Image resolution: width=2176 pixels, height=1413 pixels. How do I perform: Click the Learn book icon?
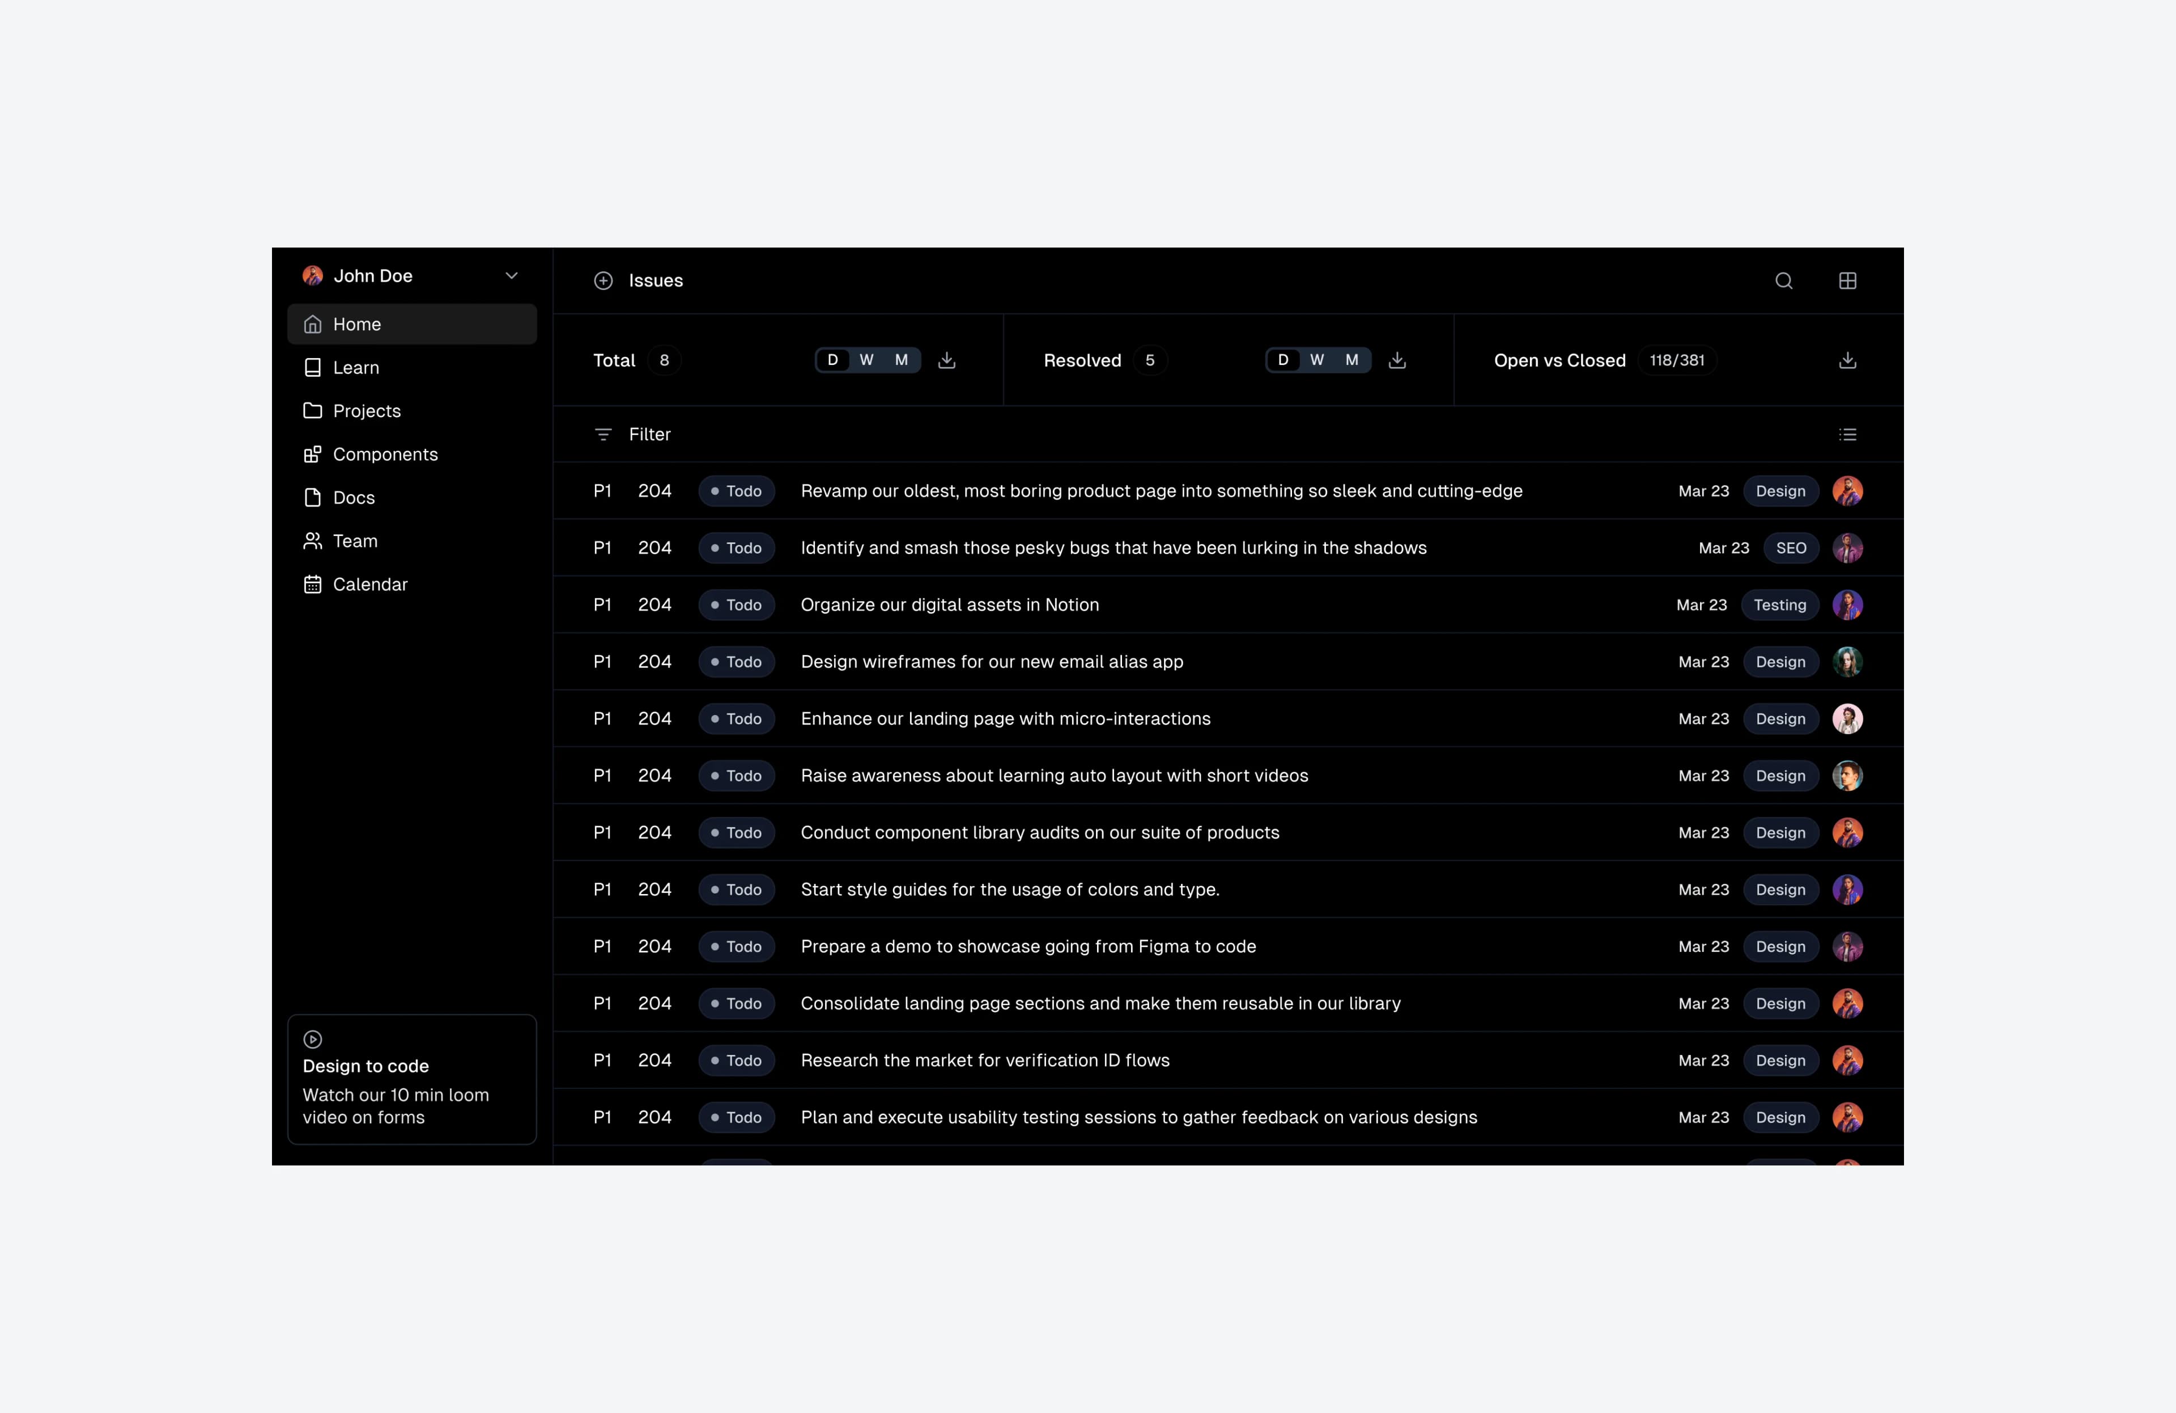click(x=313, y=368)
